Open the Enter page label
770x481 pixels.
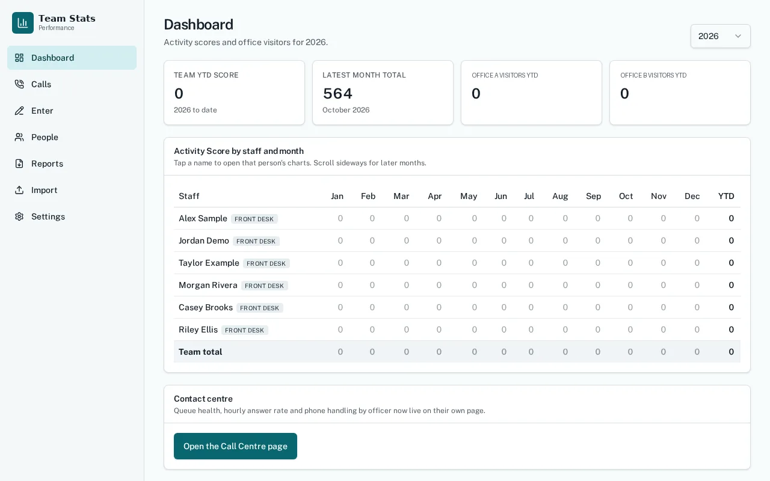42,111
